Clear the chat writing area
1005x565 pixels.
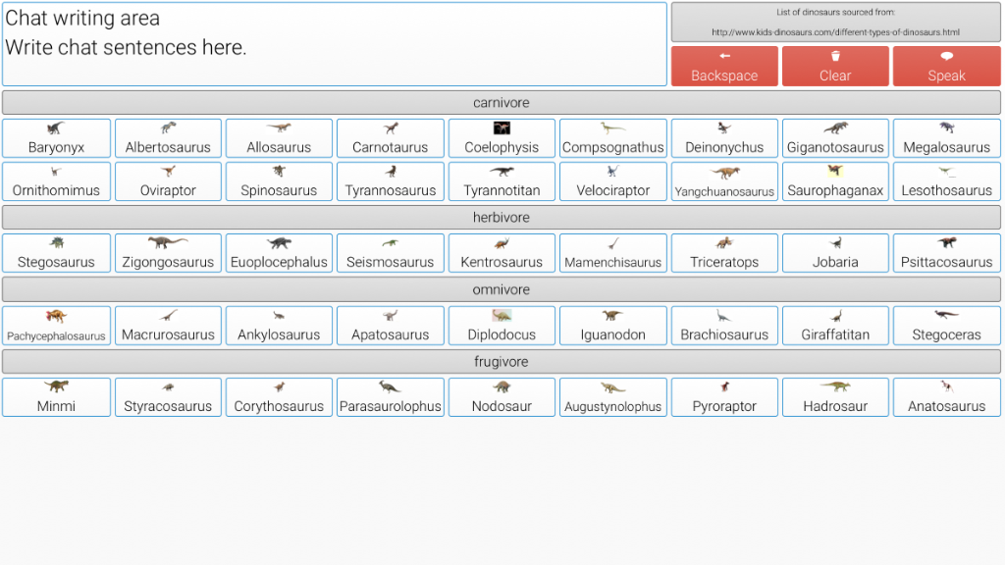click(835, 66)
